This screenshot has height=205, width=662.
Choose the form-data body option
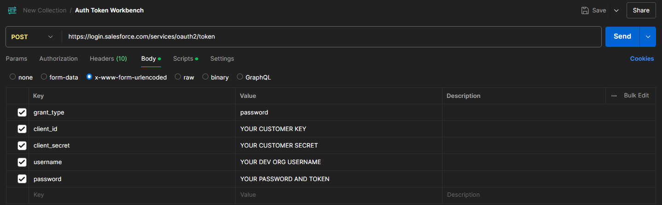pos(44,77)
